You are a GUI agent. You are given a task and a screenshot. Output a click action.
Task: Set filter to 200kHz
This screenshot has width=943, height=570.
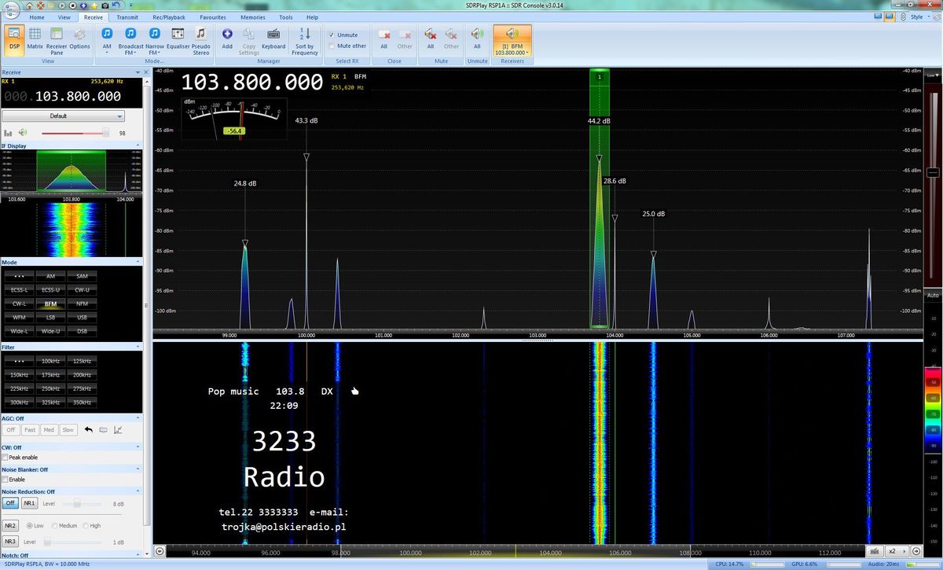pos(82,374)
